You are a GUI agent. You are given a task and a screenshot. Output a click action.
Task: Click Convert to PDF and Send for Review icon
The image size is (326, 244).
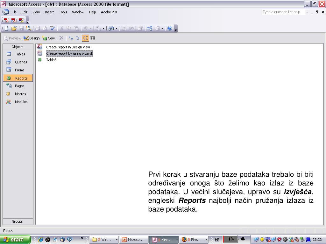pos(21,20)
